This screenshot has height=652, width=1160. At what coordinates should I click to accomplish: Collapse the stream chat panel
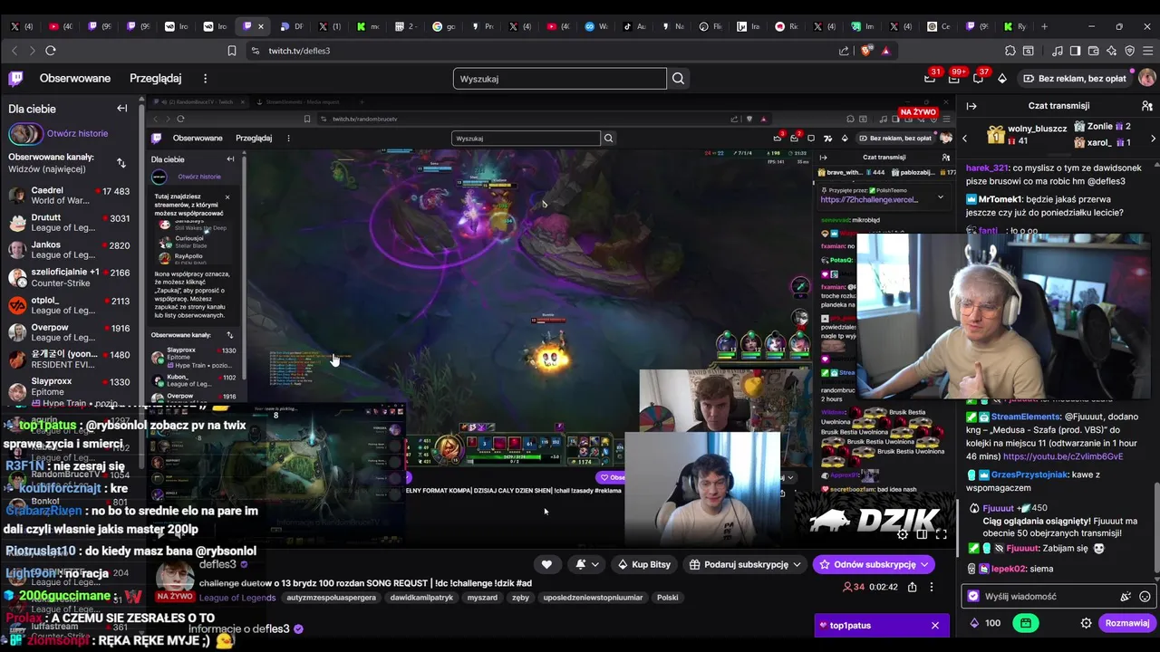click(x=971, y=106)
